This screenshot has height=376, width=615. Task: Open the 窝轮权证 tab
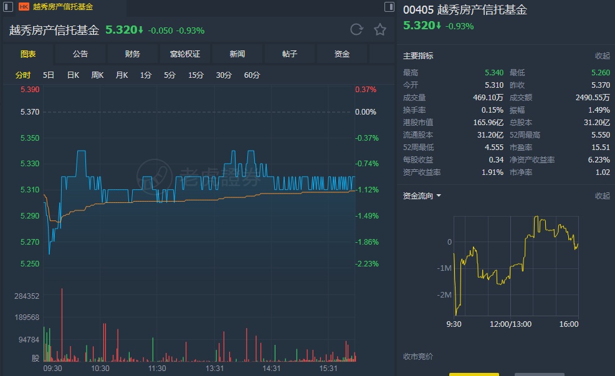click(x=184, y=54)
